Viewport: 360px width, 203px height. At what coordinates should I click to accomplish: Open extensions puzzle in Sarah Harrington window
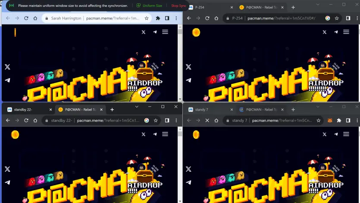coord(158,18)
